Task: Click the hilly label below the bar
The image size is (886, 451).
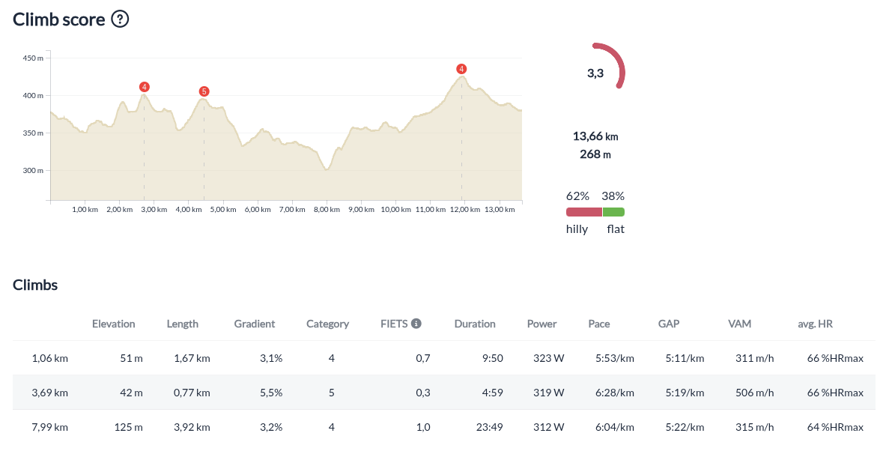Action: [577, 228]
